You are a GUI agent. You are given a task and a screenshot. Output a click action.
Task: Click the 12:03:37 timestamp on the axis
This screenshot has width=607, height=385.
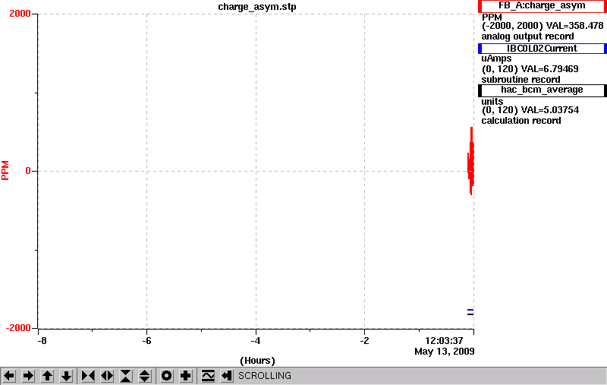pos(444,341)
